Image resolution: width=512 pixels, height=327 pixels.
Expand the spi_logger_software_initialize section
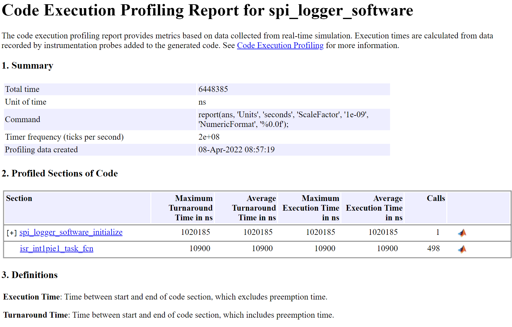[x=11, y=233]
